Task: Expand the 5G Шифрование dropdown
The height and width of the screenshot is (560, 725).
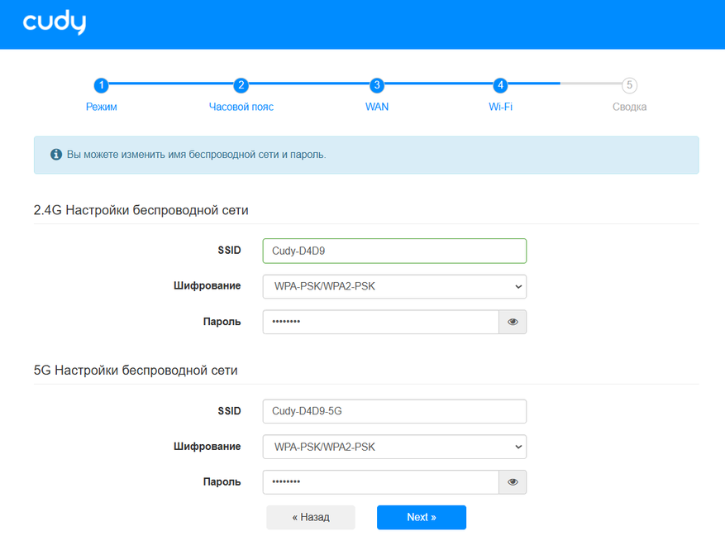Action: tap(394, 447)
